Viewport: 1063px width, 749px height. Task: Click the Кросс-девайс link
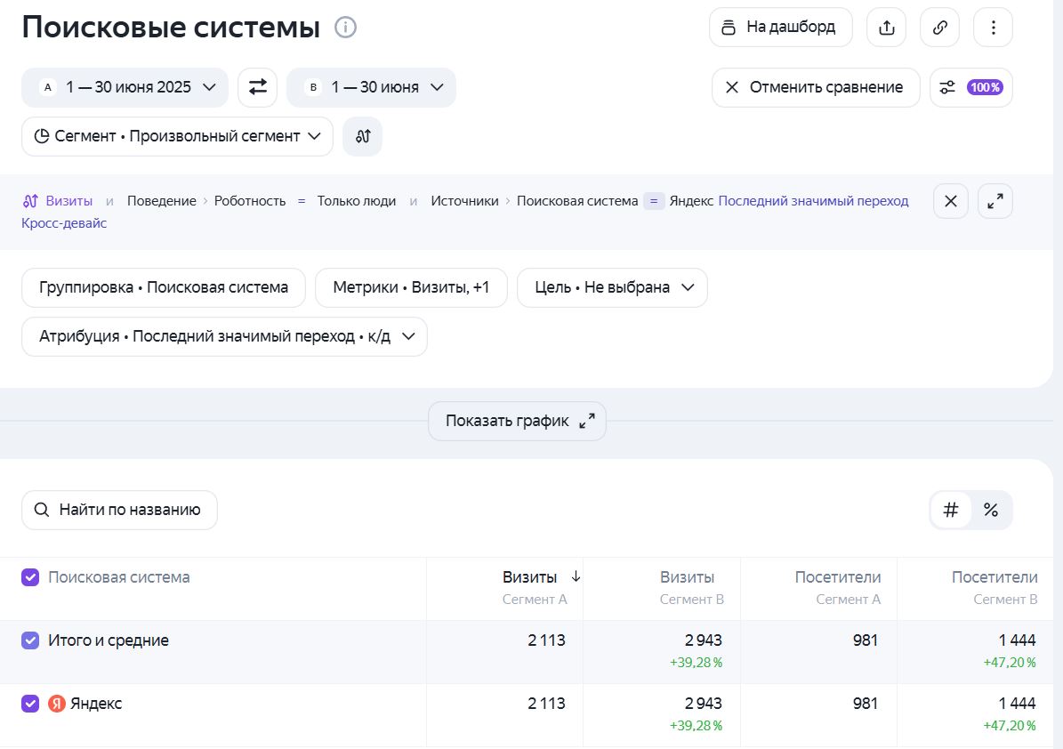coord(64,223)
